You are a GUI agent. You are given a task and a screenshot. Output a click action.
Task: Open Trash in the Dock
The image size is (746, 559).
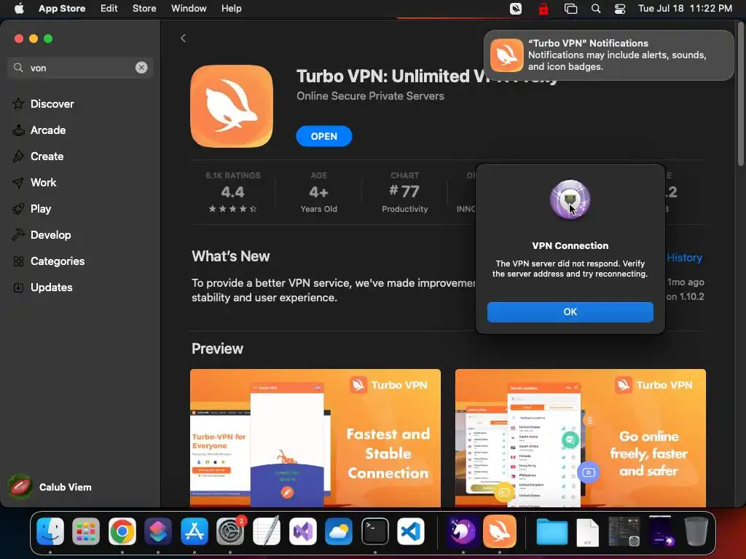[x=696, y=531]
